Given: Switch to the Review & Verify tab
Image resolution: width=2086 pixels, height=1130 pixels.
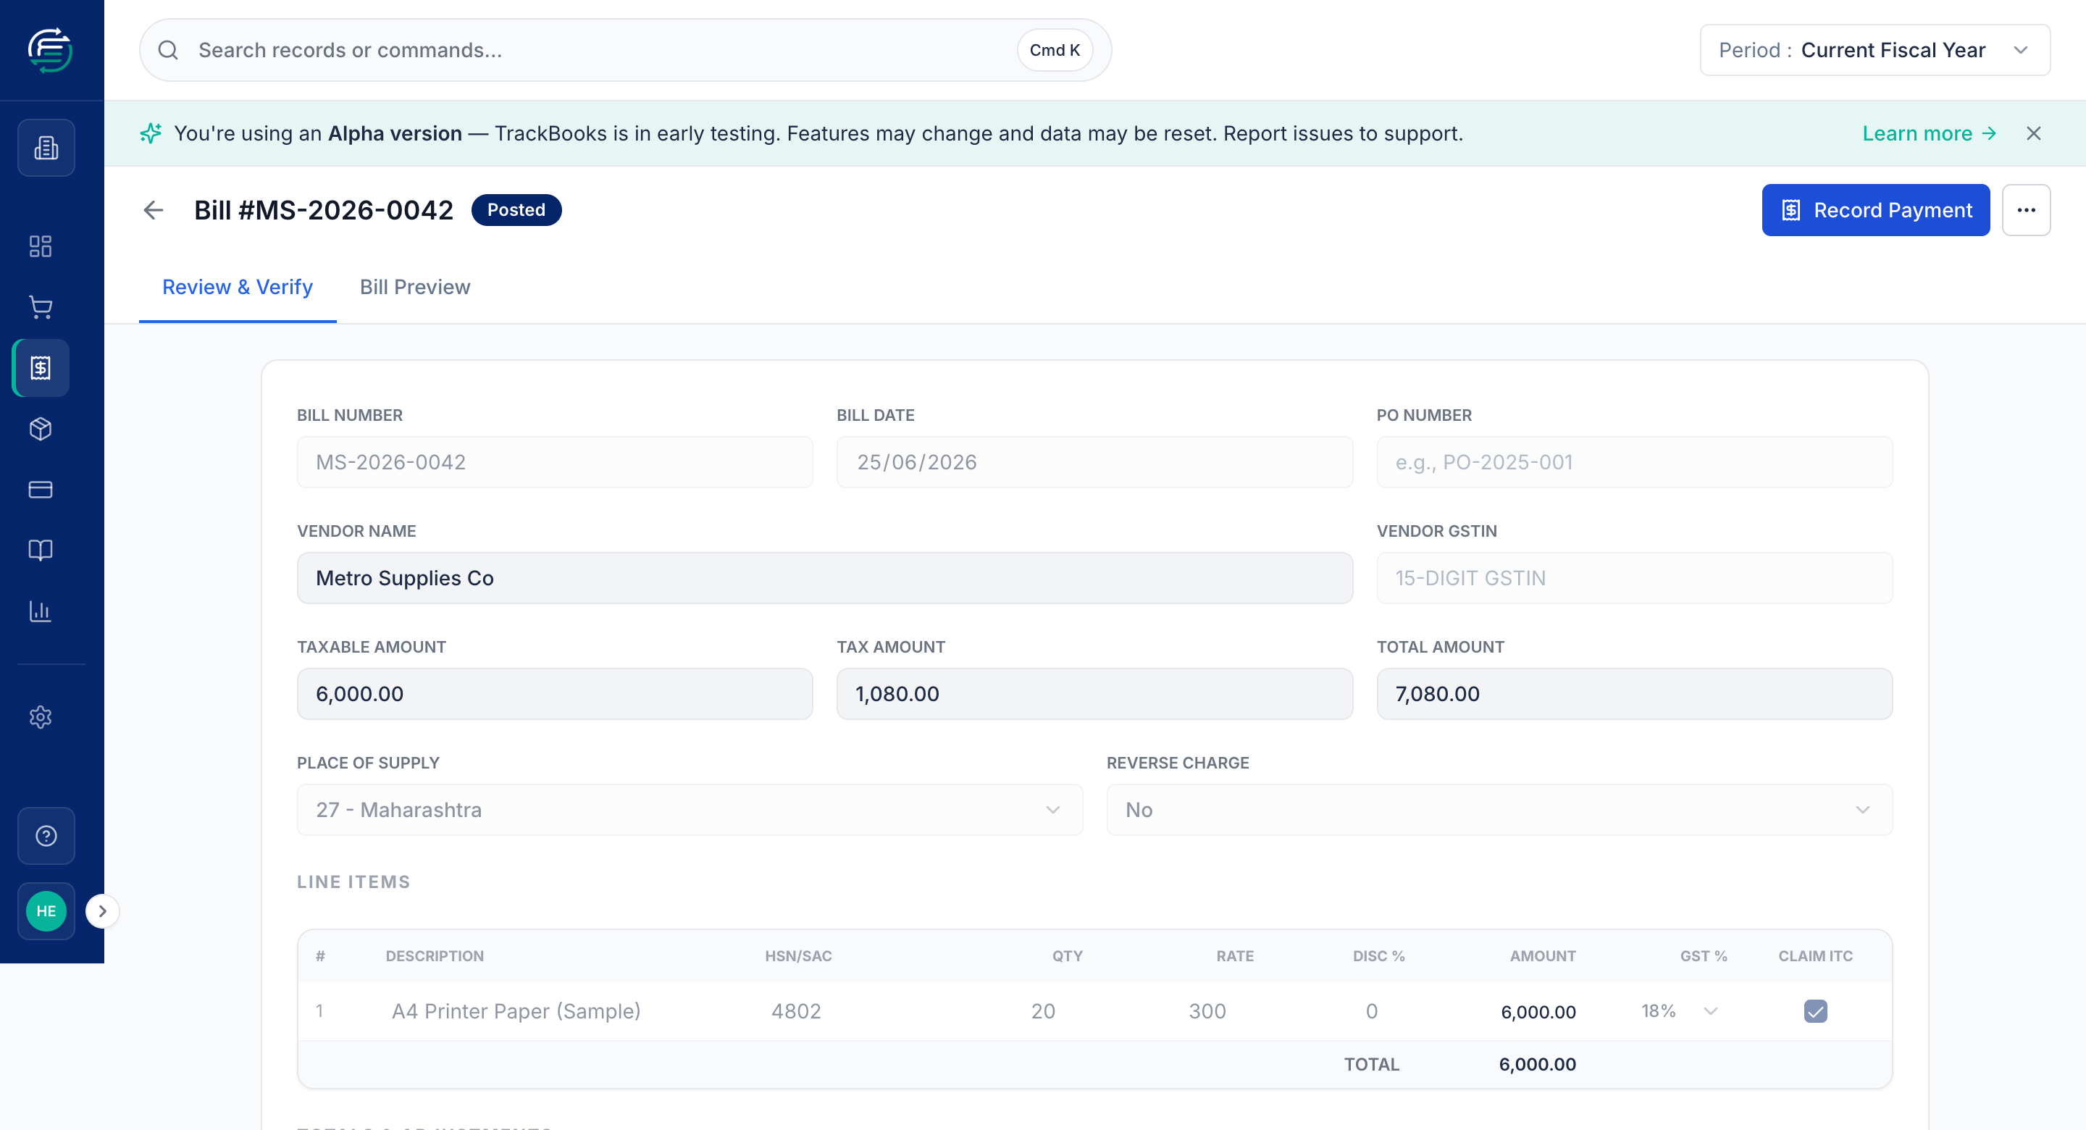Looking at the screenshot, I should 238,288.
